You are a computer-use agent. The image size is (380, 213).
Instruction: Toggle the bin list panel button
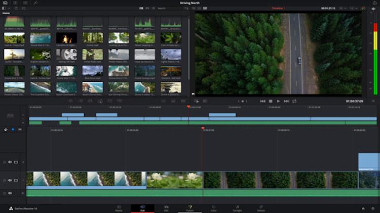(x=4, y=8)
